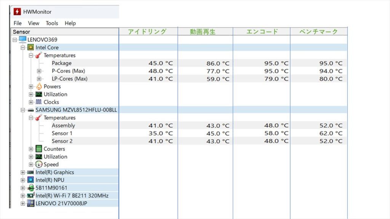The width and height of the screenshot is (390, 219).
Task: Click the green Counters icon
Action: coord(39,149)
